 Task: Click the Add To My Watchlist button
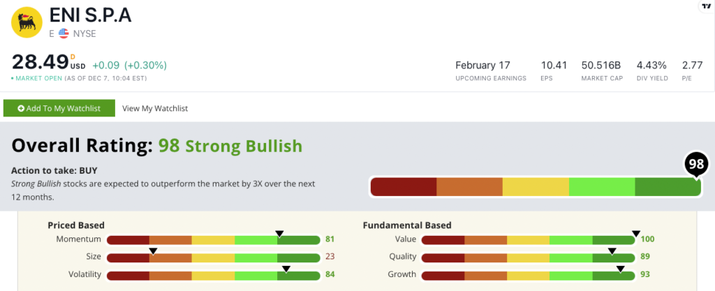coord(59,108)
